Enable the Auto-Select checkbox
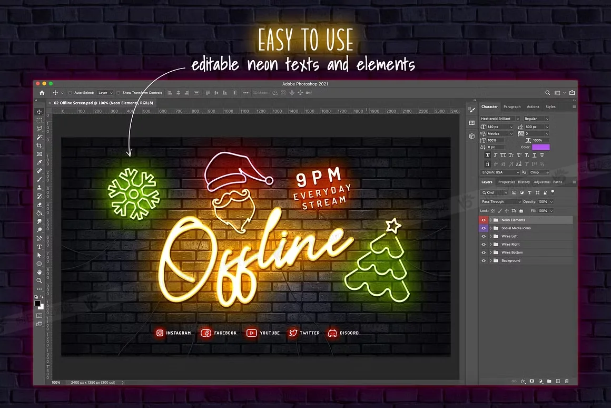 click(x=71, y=93)
